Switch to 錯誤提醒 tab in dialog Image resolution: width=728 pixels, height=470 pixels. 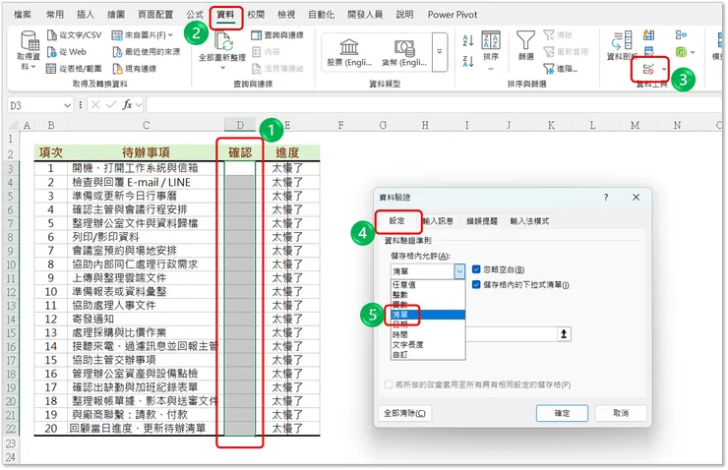(x=482, y=221)
